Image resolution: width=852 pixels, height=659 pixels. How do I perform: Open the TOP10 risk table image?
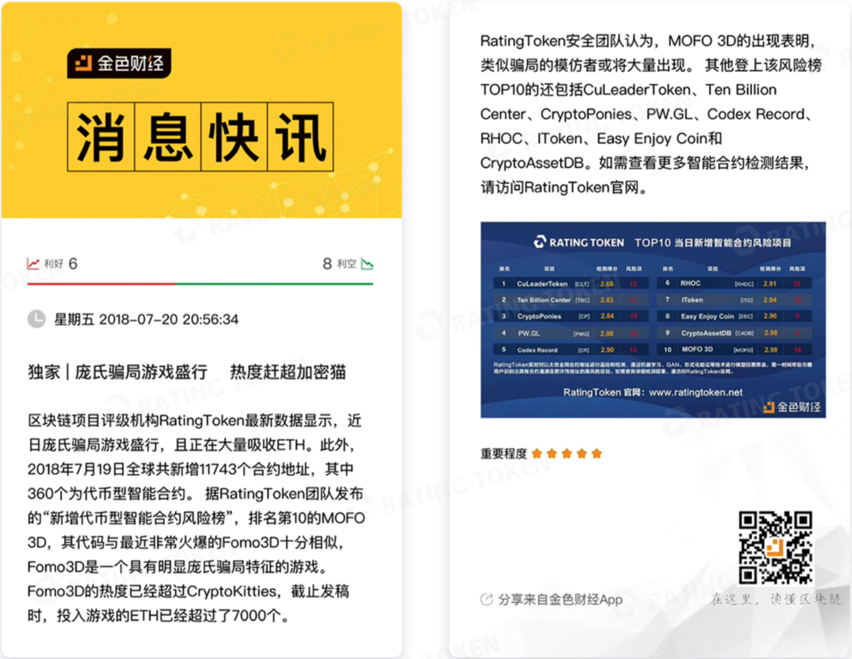tap(653, 319)
